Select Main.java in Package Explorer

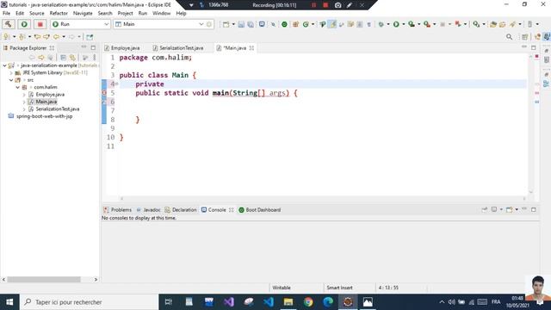pos(46,102)
